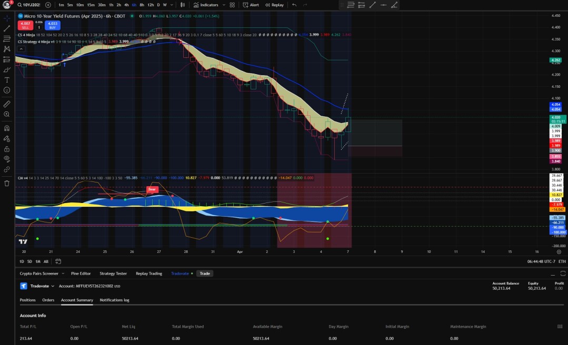The height and width of the screenshot is (345, 568).
Task: Click the Trade button
Action: (205, 273)
